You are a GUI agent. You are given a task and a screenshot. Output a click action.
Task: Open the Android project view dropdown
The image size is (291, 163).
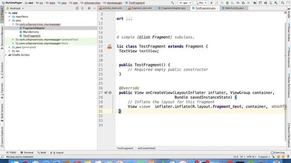coord(15,8)
